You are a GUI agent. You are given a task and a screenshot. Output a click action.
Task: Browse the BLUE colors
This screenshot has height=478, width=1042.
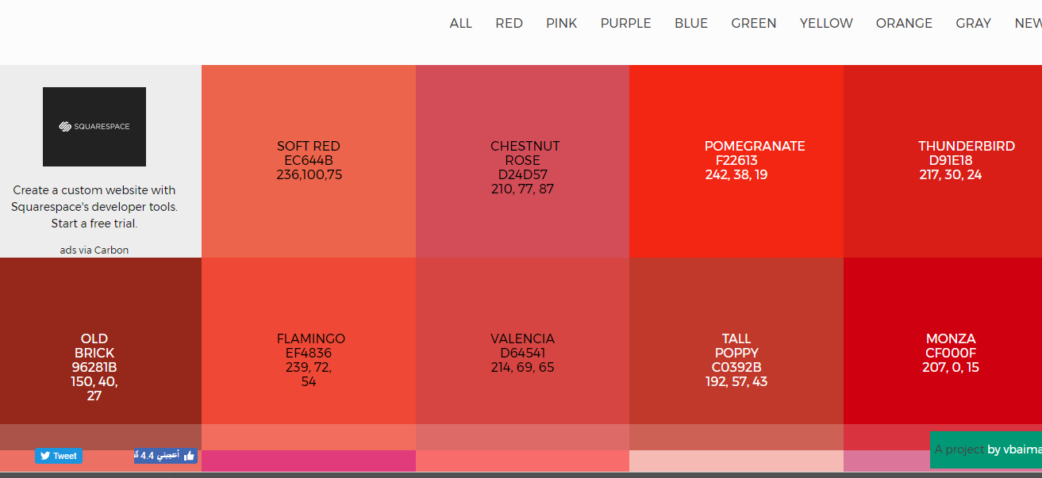click(x=690, y=23)
